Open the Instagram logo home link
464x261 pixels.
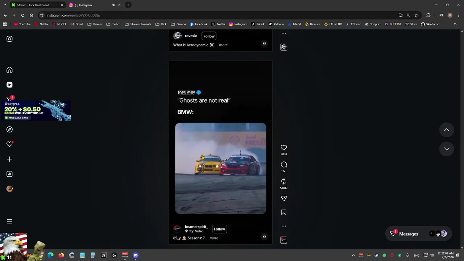point(9,39)
